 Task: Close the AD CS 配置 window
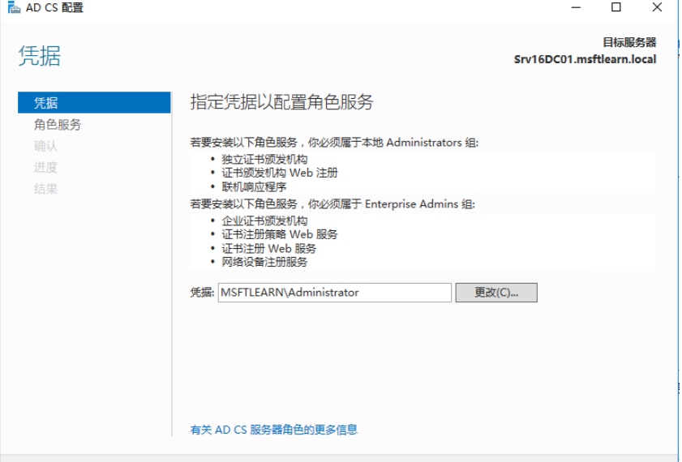point(657,7)
